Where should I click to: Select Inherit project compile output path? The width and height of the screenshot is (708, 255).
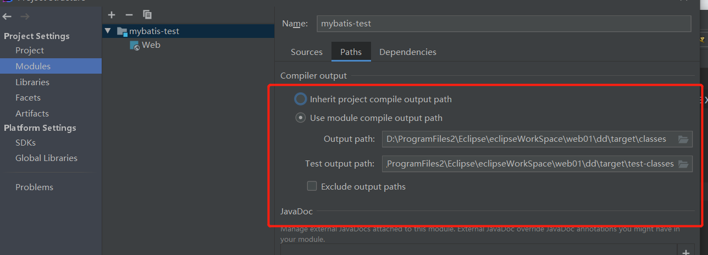(300, 99)
